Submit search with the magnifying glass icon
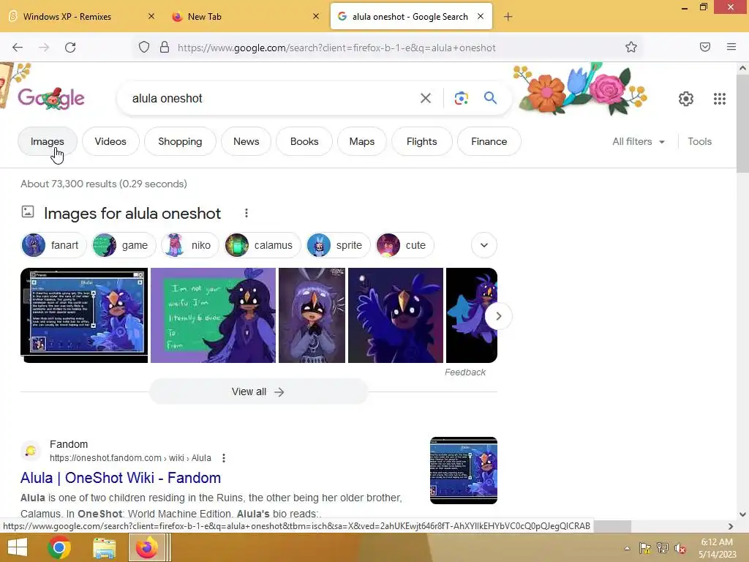Screen dimensions: 749x562 [x=490, y=98]
